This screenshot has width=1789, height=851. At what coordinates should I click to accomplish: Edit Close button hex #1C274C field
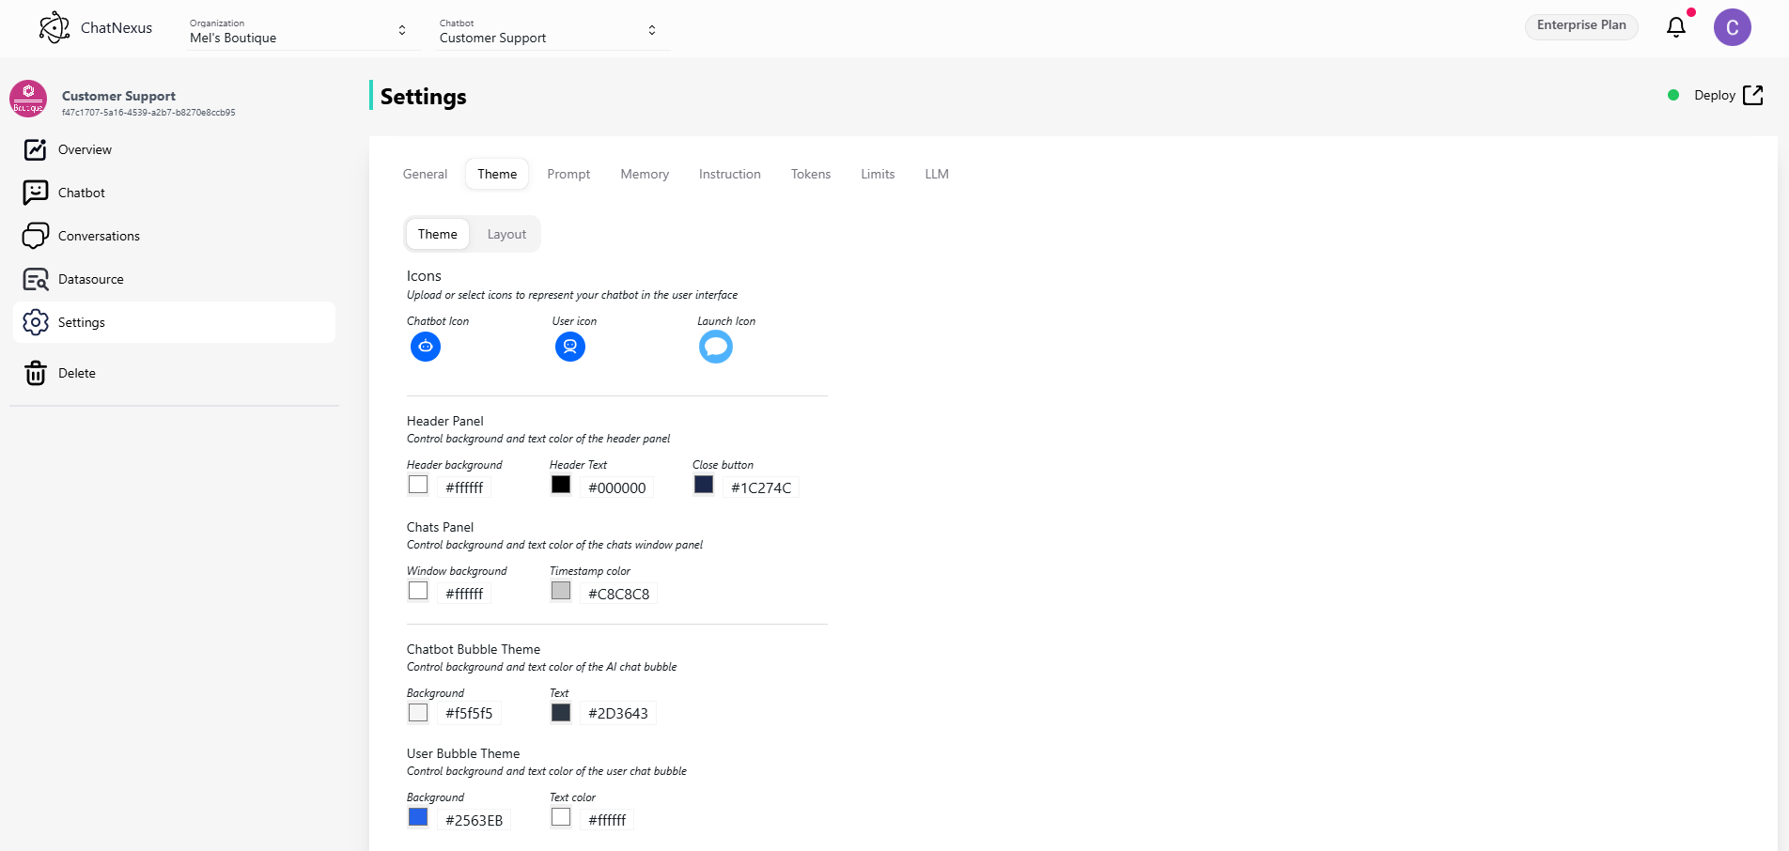[761, 487]
